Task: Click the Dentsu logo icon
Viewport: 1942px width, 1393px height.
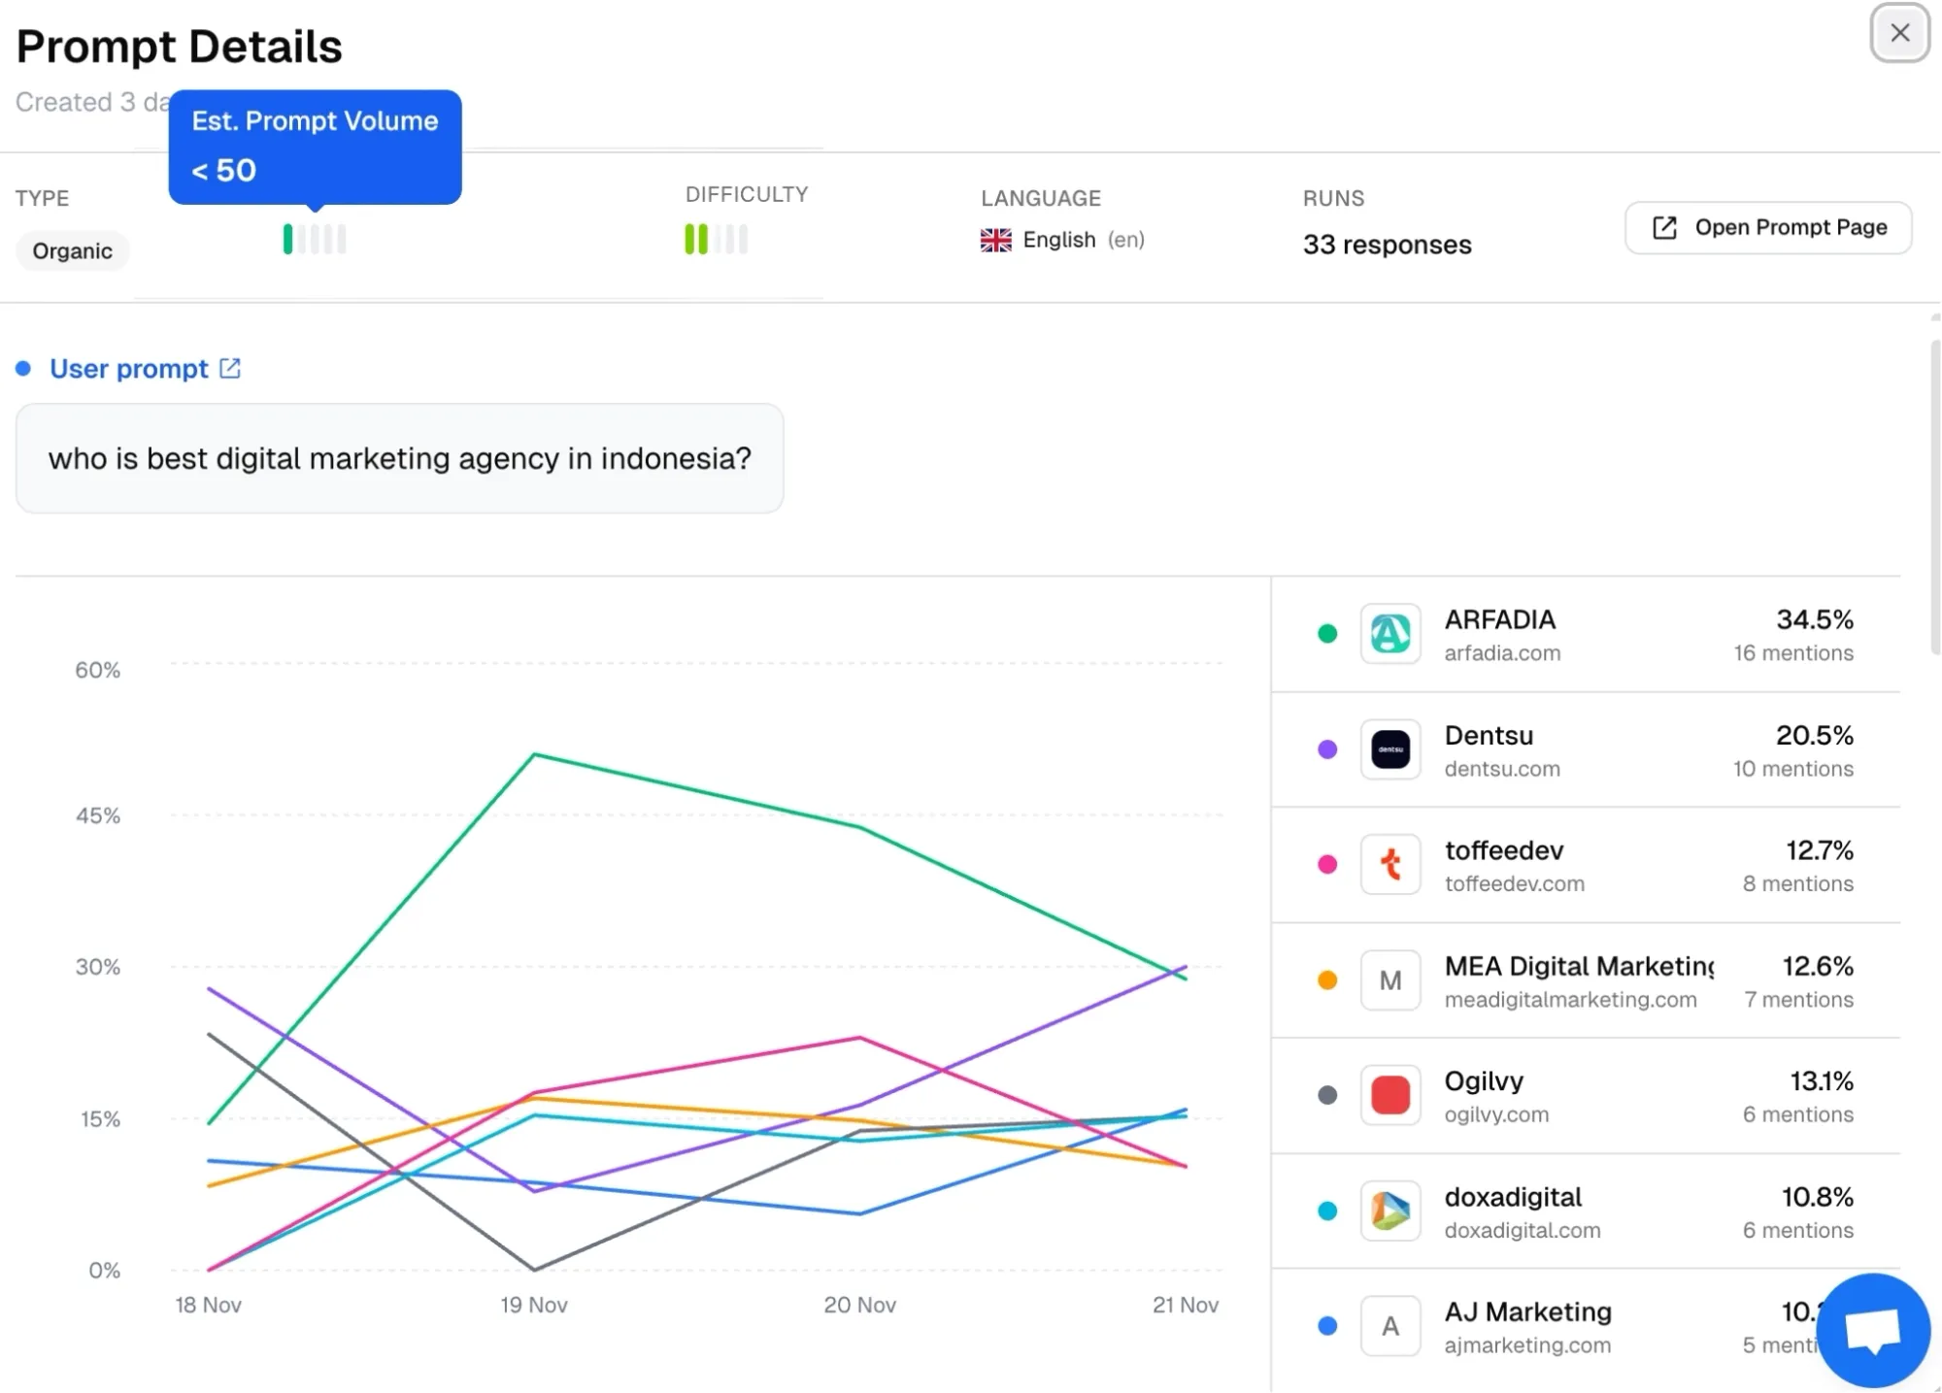Action: [1390, 749]
